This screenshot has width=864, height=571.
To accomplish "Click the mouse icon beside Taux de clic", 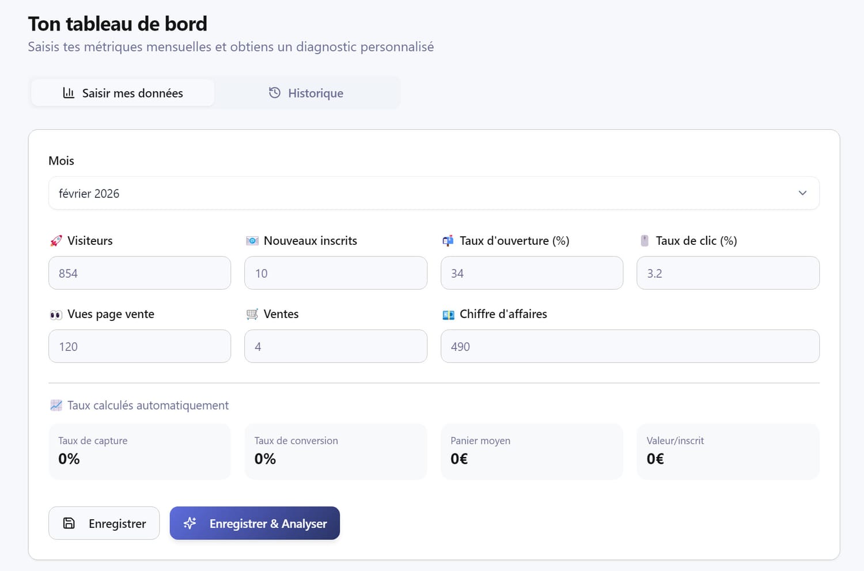I will 645,241.
